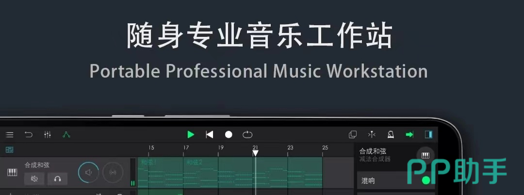524x195 pixels.
Task: Jump to bar 17 on the ruler
Action: [186, 147]
